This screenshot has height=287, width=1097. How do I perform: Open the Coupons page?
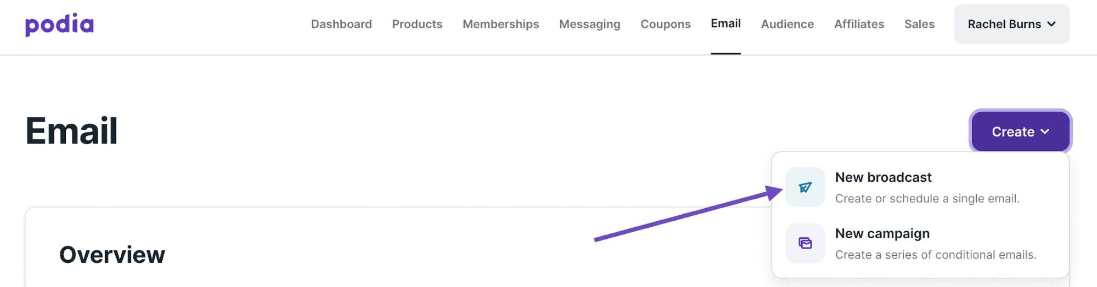point(665,24)
